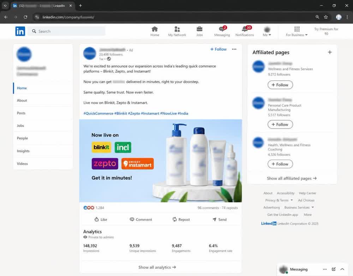Expand the Messaging panel chevron
The image size is (353, 276).
point(342,269)
